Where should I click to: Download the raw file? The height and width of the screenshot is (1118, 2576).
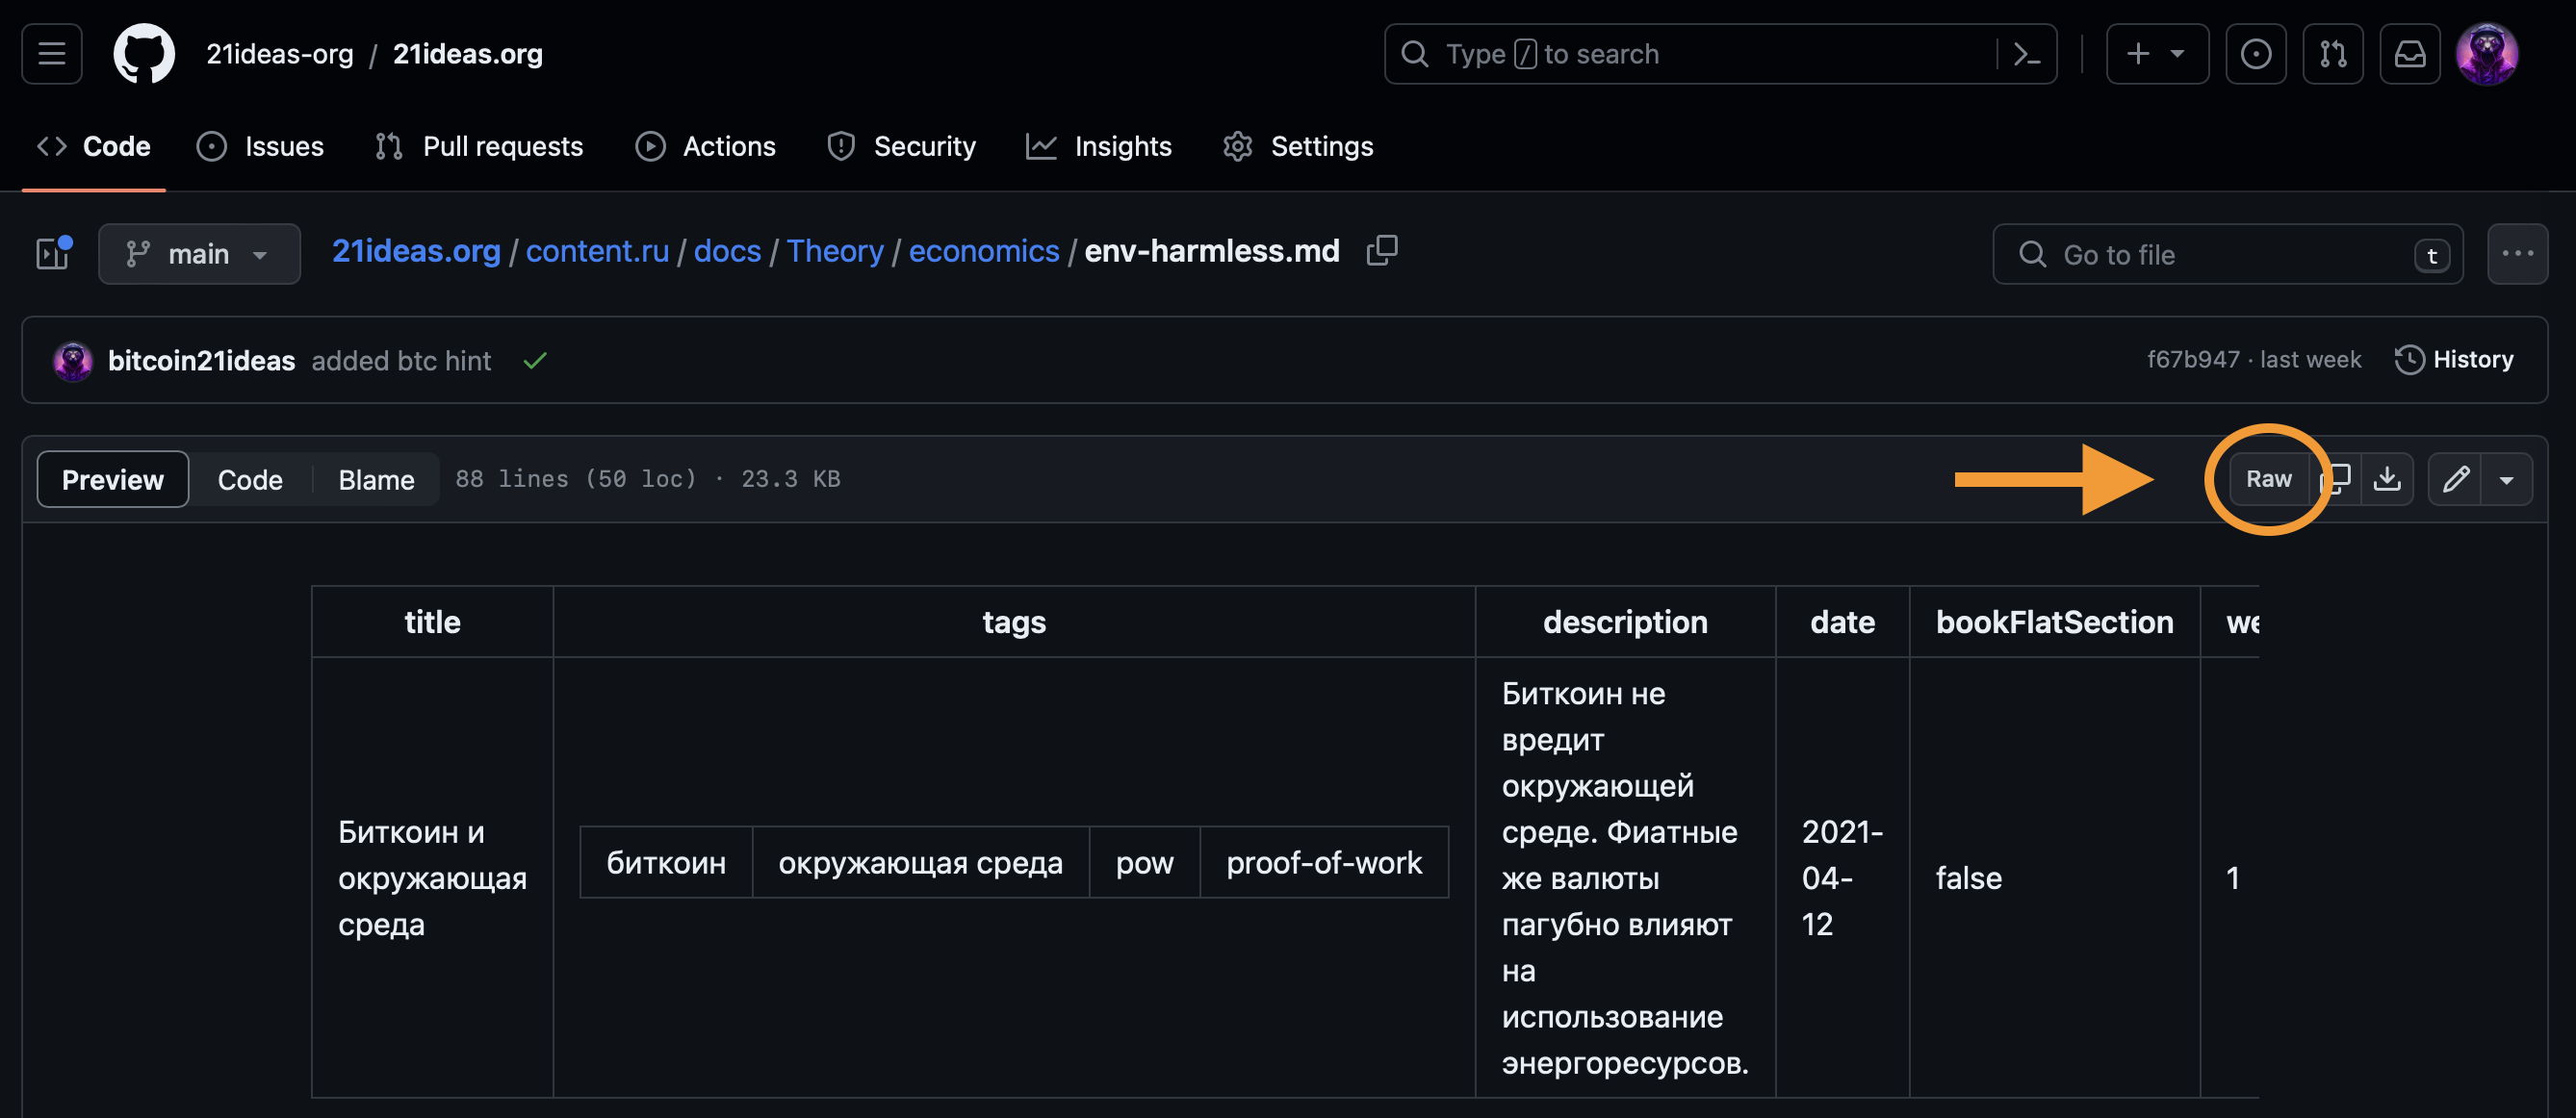coord(2387,478)
